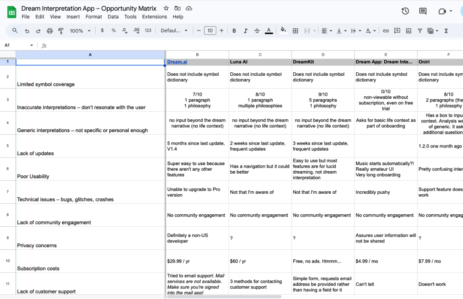463x299 pixels.
Task: Open the Insert menu
Action: pos(73,17)
